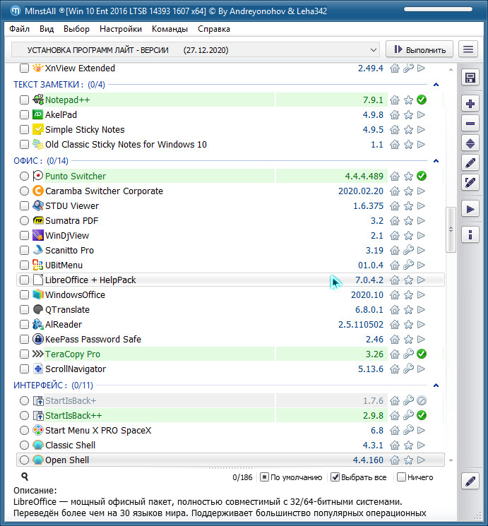Click the progress bar in title area

[438, 9]
